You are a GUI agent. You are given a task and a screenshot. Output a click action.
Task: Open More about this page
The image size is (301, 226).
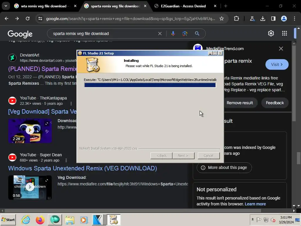tap(224, 167)
